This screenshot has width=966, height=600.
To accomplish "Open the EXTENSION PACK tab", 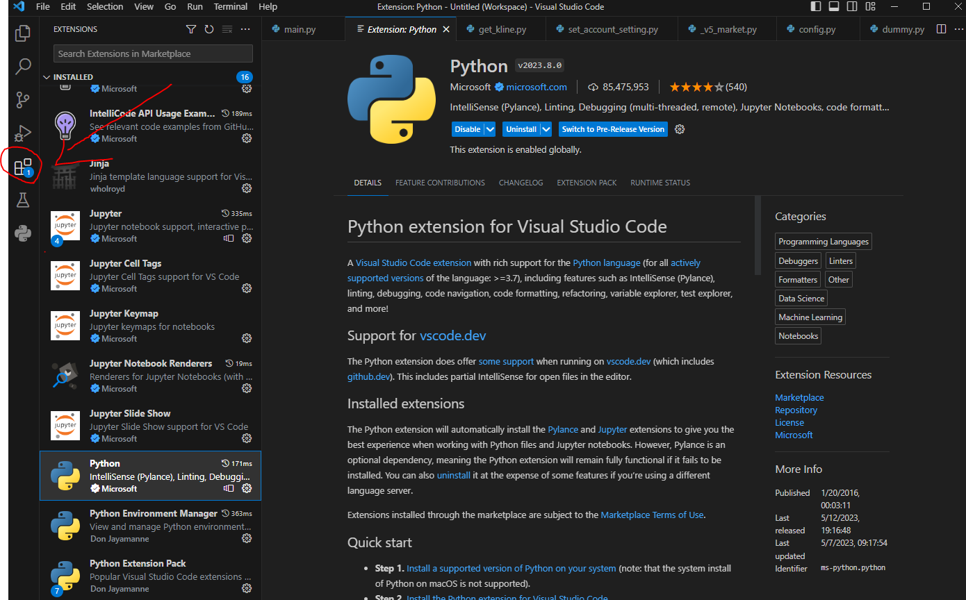I will point(587,183).
